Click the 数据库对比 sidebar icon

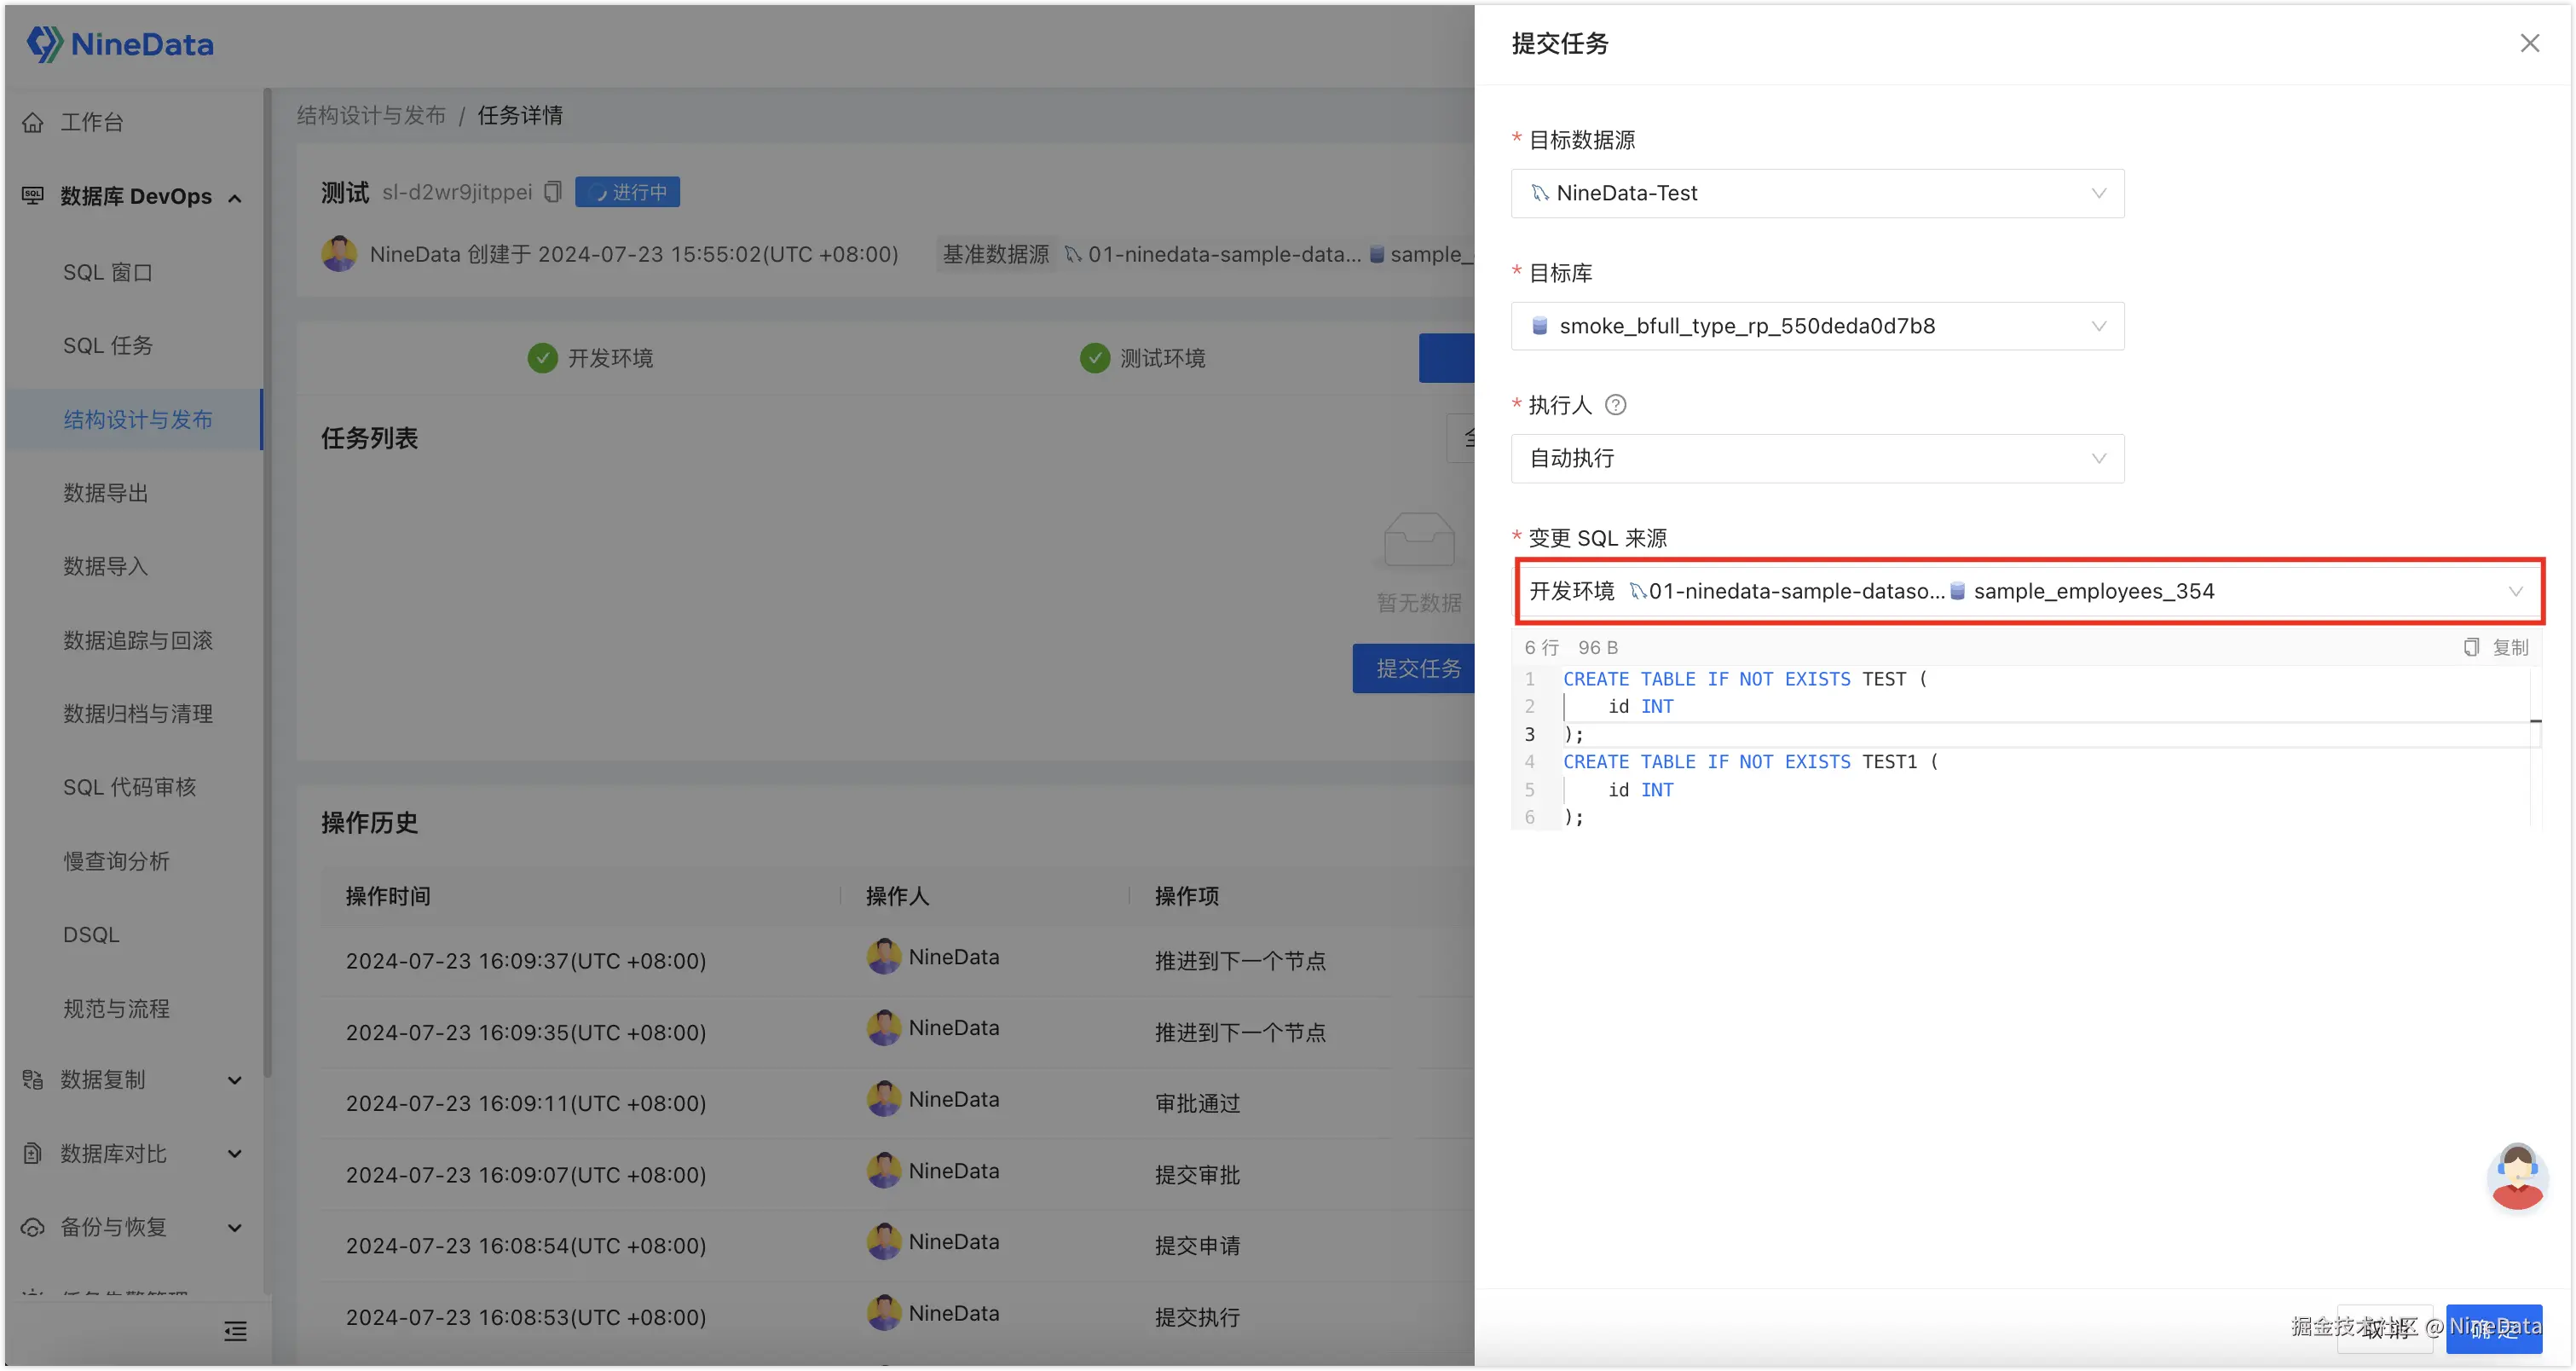[33, 1153]
